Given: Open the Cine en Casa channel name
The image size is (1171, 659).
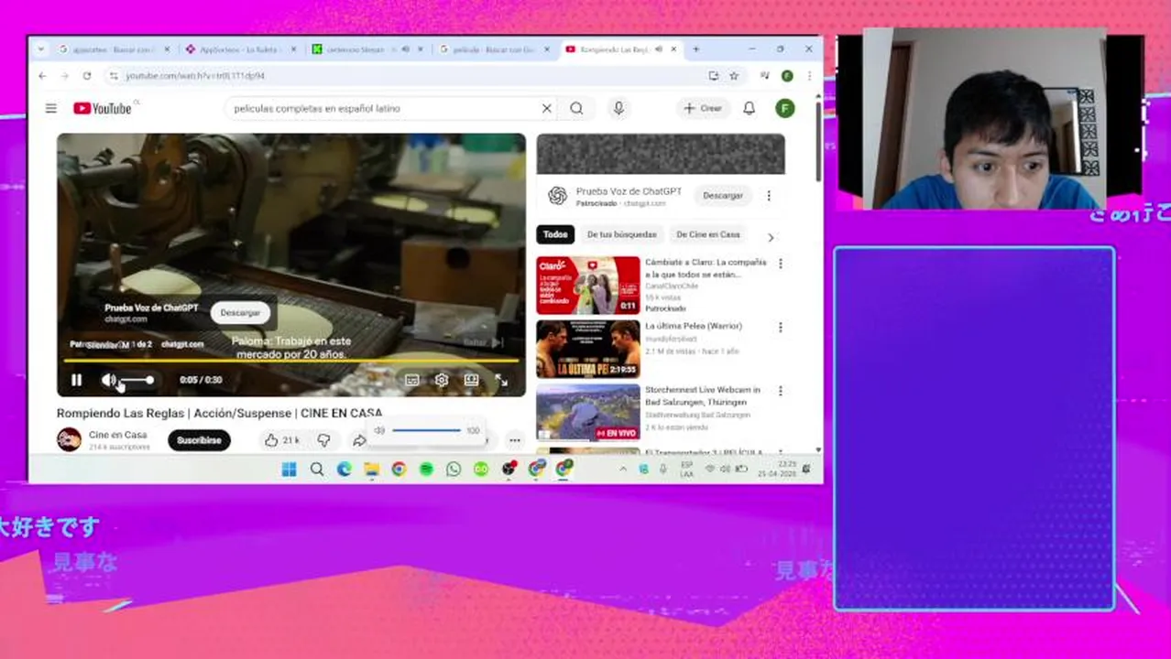Looking at the screenshot, I should pos(117,435).
